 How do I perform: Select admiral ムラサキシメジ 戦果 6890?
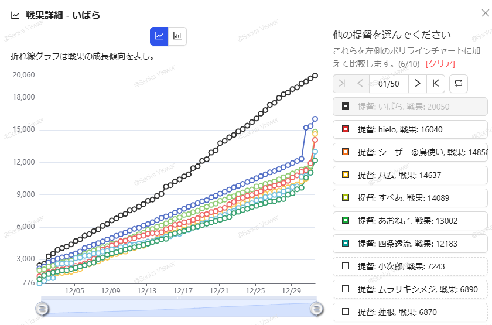(410, 289)
